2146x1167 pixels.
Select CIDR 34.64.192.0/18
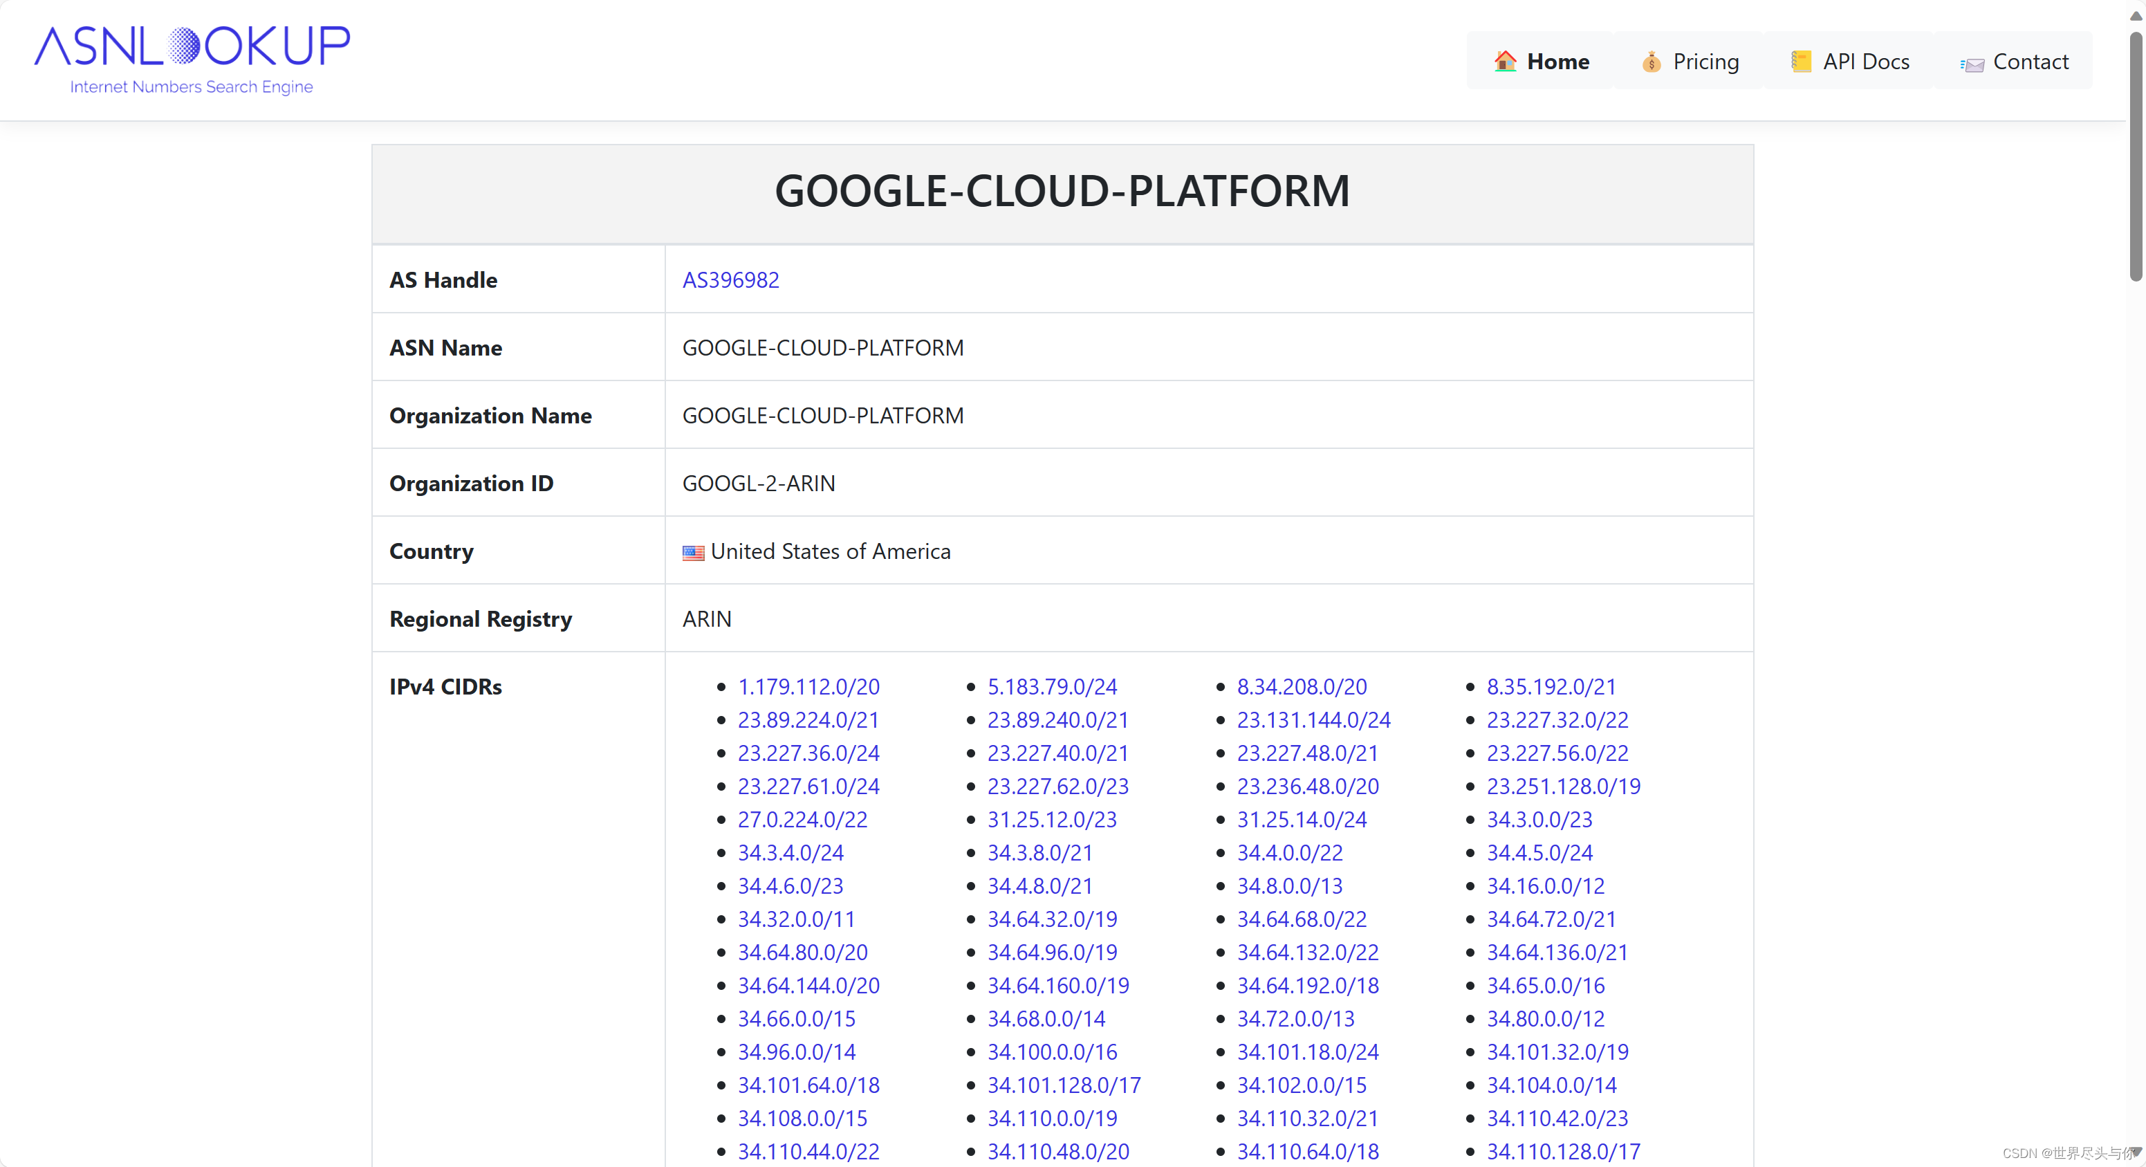click(1308, 986)
